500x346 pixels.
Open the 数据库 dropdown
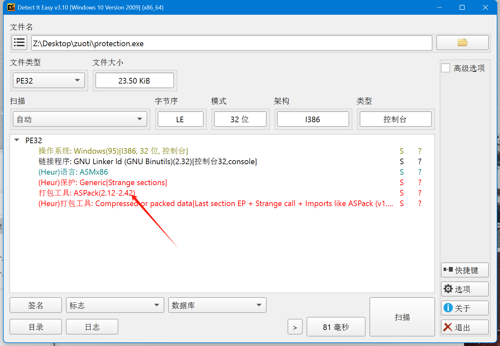(x=217, y=305)
